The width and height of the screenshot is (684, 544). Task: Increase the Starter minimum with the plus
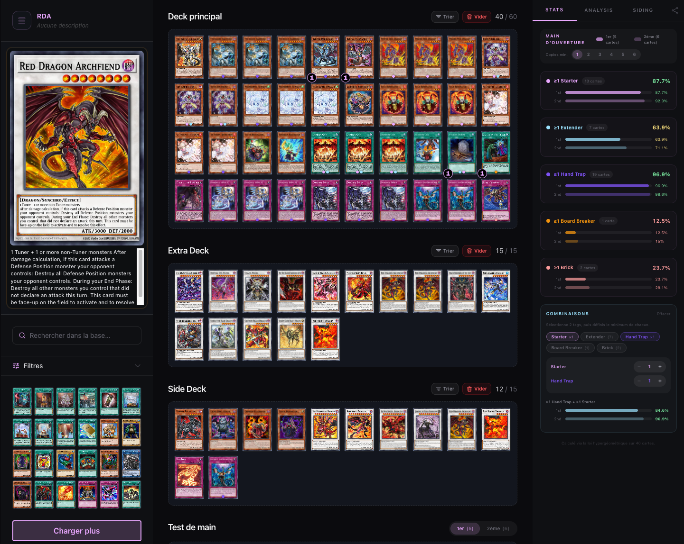660,367
